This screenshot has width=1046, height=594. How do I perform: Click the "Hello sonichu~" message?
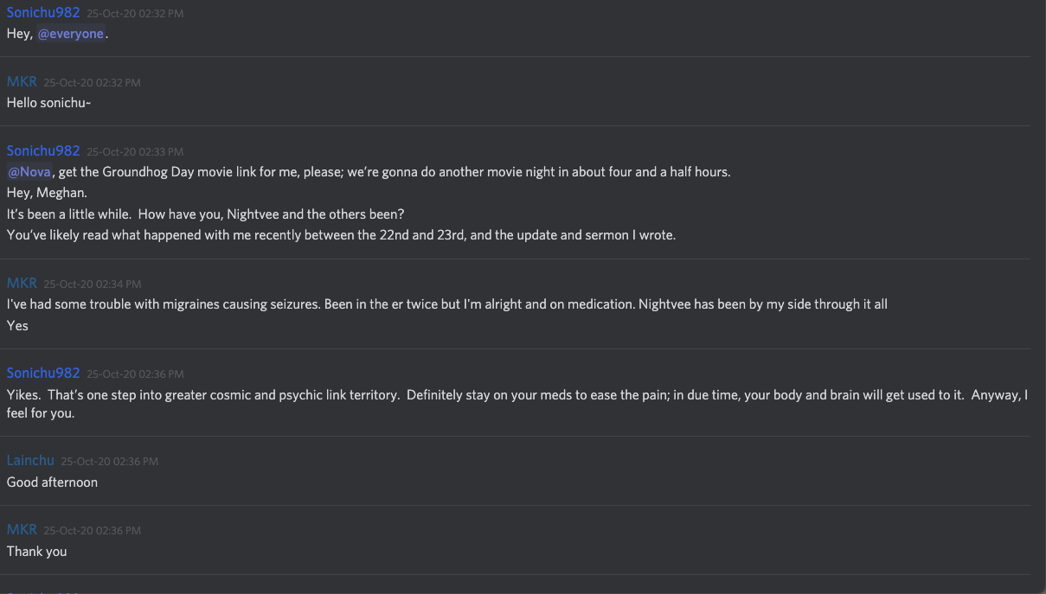[48, 102]
